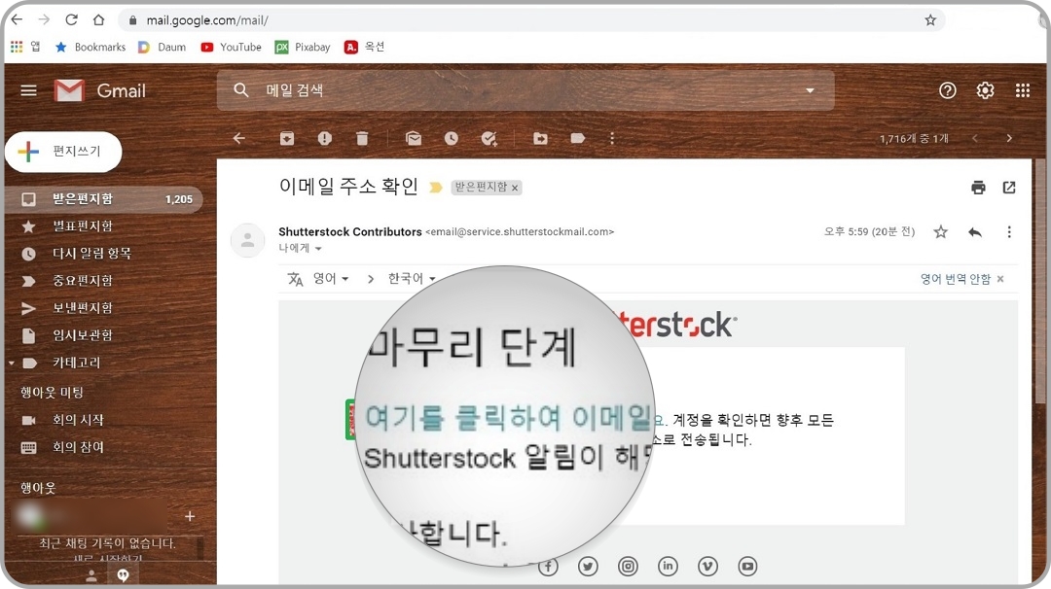Dismiss translation with 영어 번역 안함 x

[x=999, y=280]
